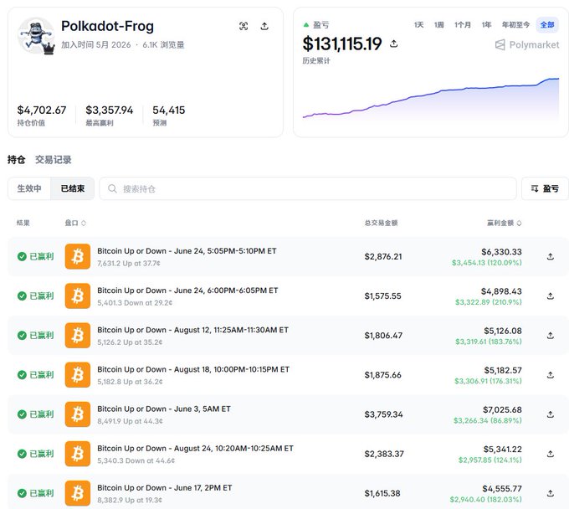Image resolution: width=569 pixels, height=509 pixels.
Task: Select the 1个月 time range
Action: coord(463,24)
